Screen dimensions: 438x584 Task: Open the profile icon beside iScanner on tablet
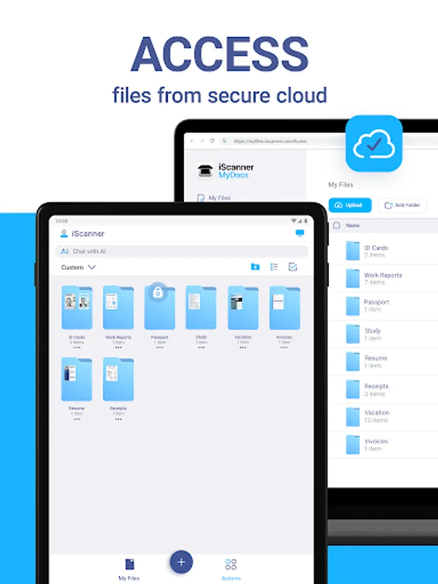pos(64,234)
